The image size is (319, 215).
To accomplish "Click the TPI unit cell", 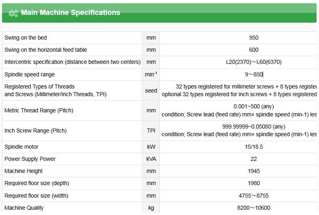I will 151,131.
